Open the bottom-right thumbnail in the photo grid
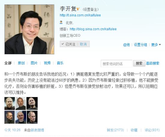 click(32, 117)
